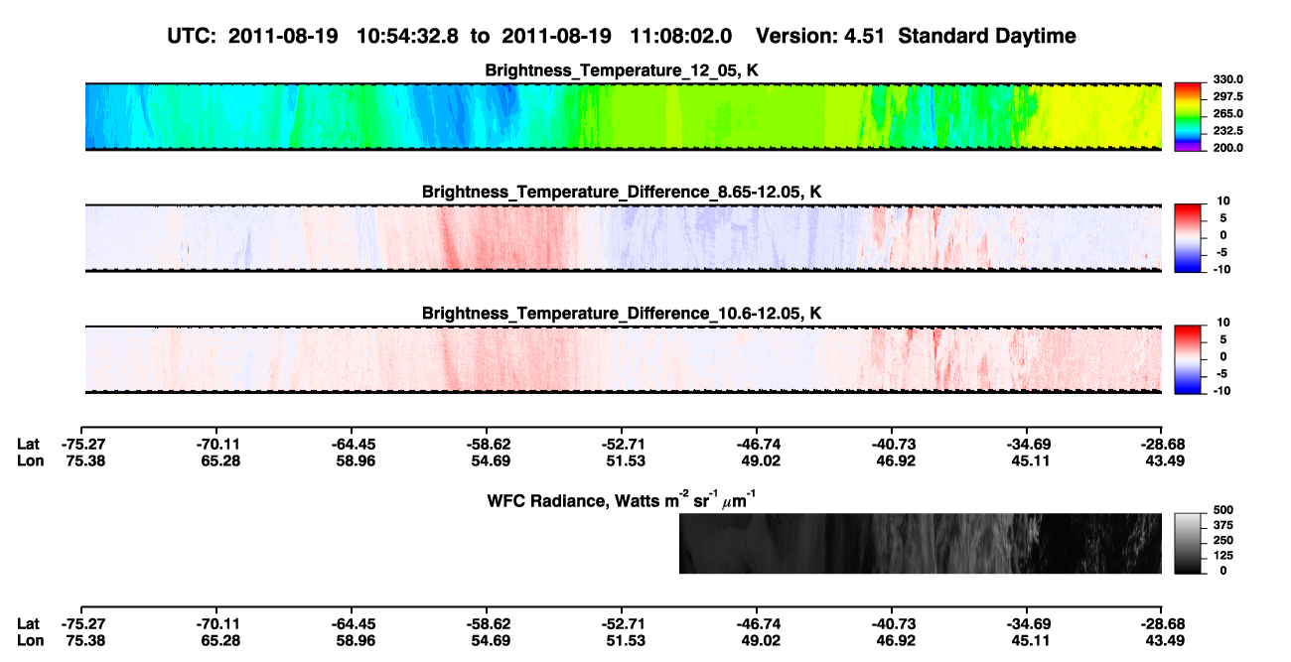Select the grayscale WFC Radiance image

(921, 543)
